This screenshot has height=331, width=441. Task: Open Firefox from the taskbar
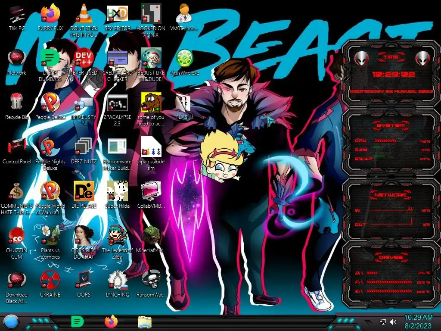tap(111, 322)
